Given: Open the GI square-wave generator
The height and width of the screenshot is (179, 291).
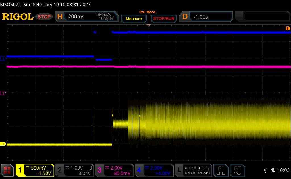Looking at the screenshot, I should 221,170.
